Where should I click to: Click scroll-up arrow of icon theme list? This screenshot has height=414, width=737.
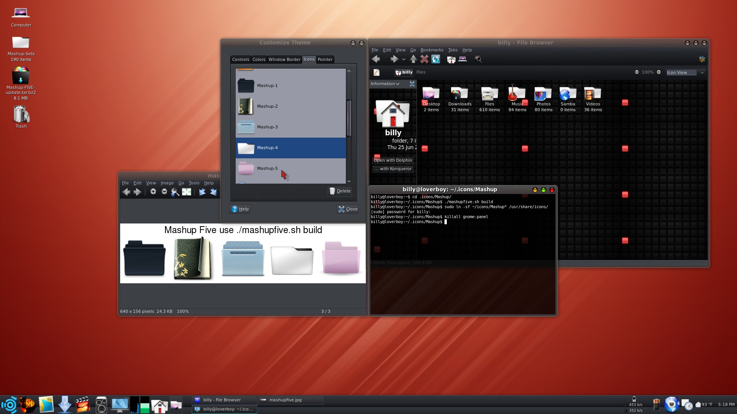(x=349, y=71)
